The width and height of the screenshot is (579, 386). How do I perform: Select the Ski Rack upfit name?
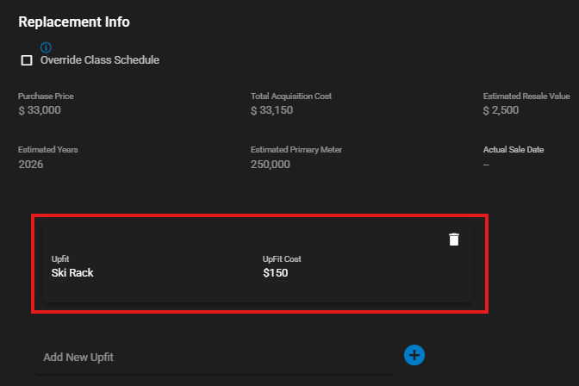[72, 273]
